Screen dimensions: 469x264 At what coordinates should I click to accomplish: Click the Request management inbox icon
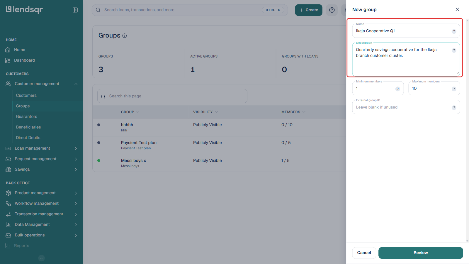(9, 159)
